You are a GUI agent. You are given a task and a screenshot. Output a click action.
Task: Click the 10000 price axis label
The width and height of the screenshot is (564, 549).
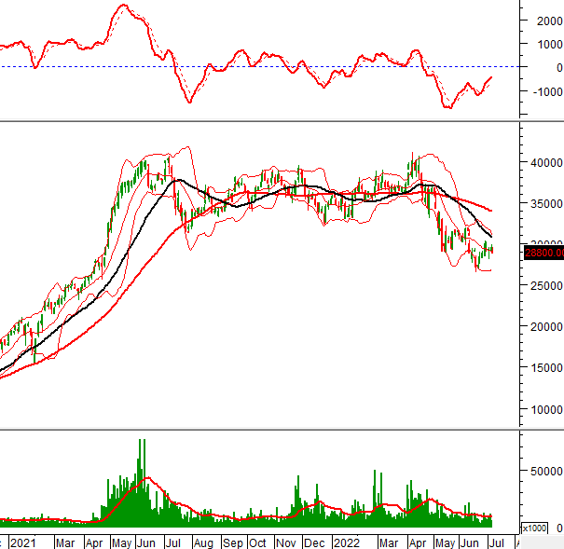coord(544,409)
